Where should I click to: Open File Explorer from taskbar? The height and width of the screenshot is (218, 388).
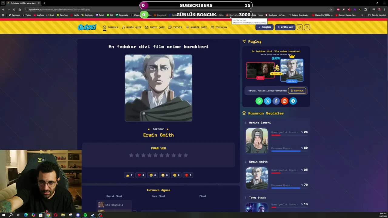63,215
